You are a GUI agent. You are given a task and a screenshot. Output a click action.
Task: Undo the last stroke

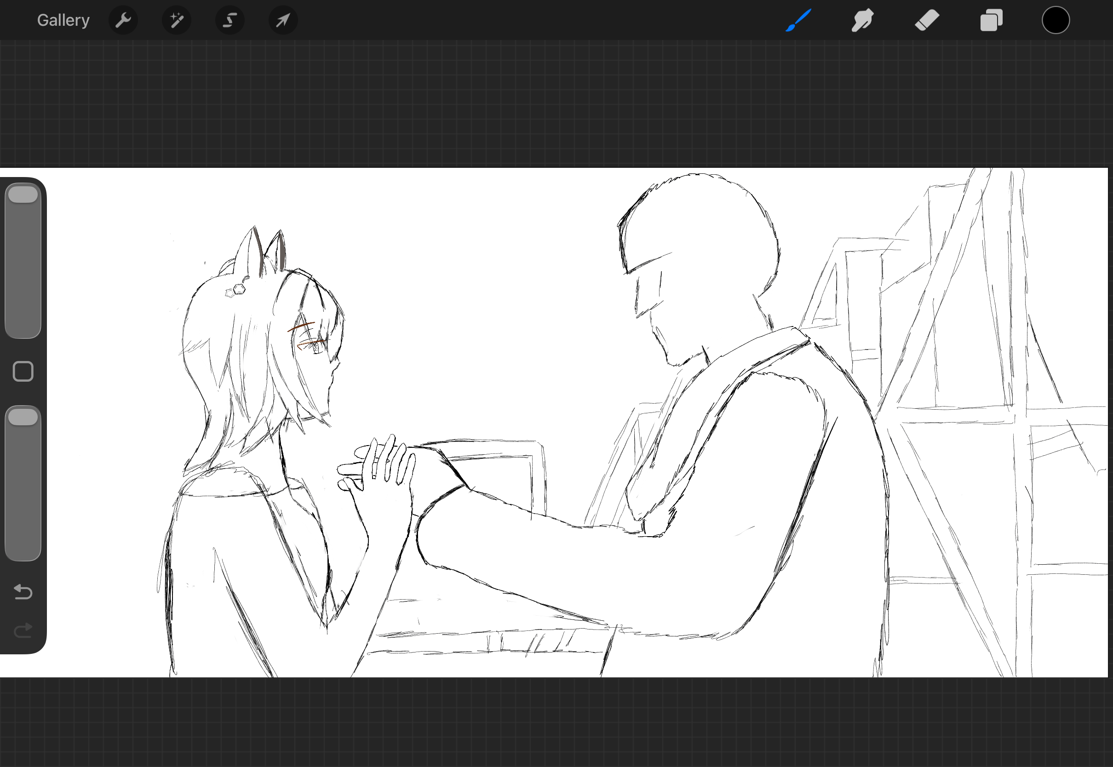23,592
